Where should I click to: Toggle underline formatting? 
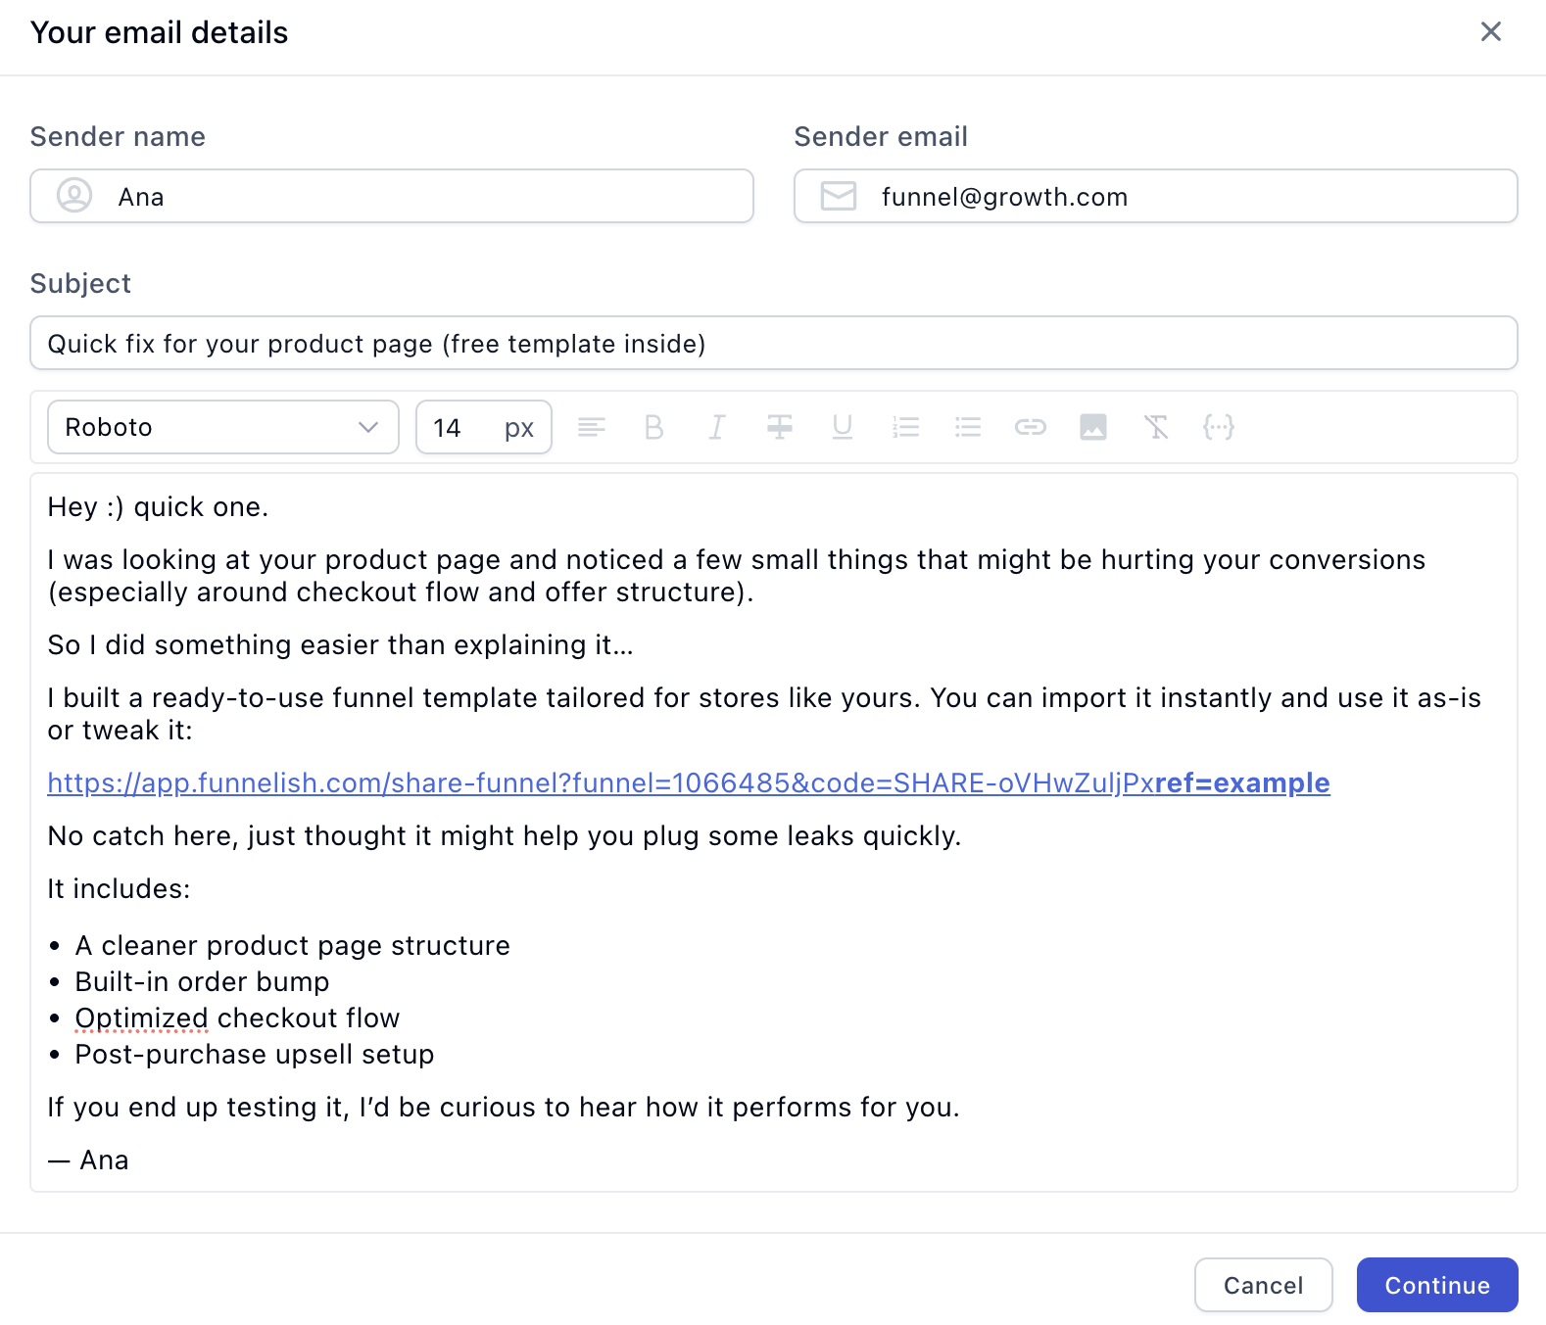(843, 427)
